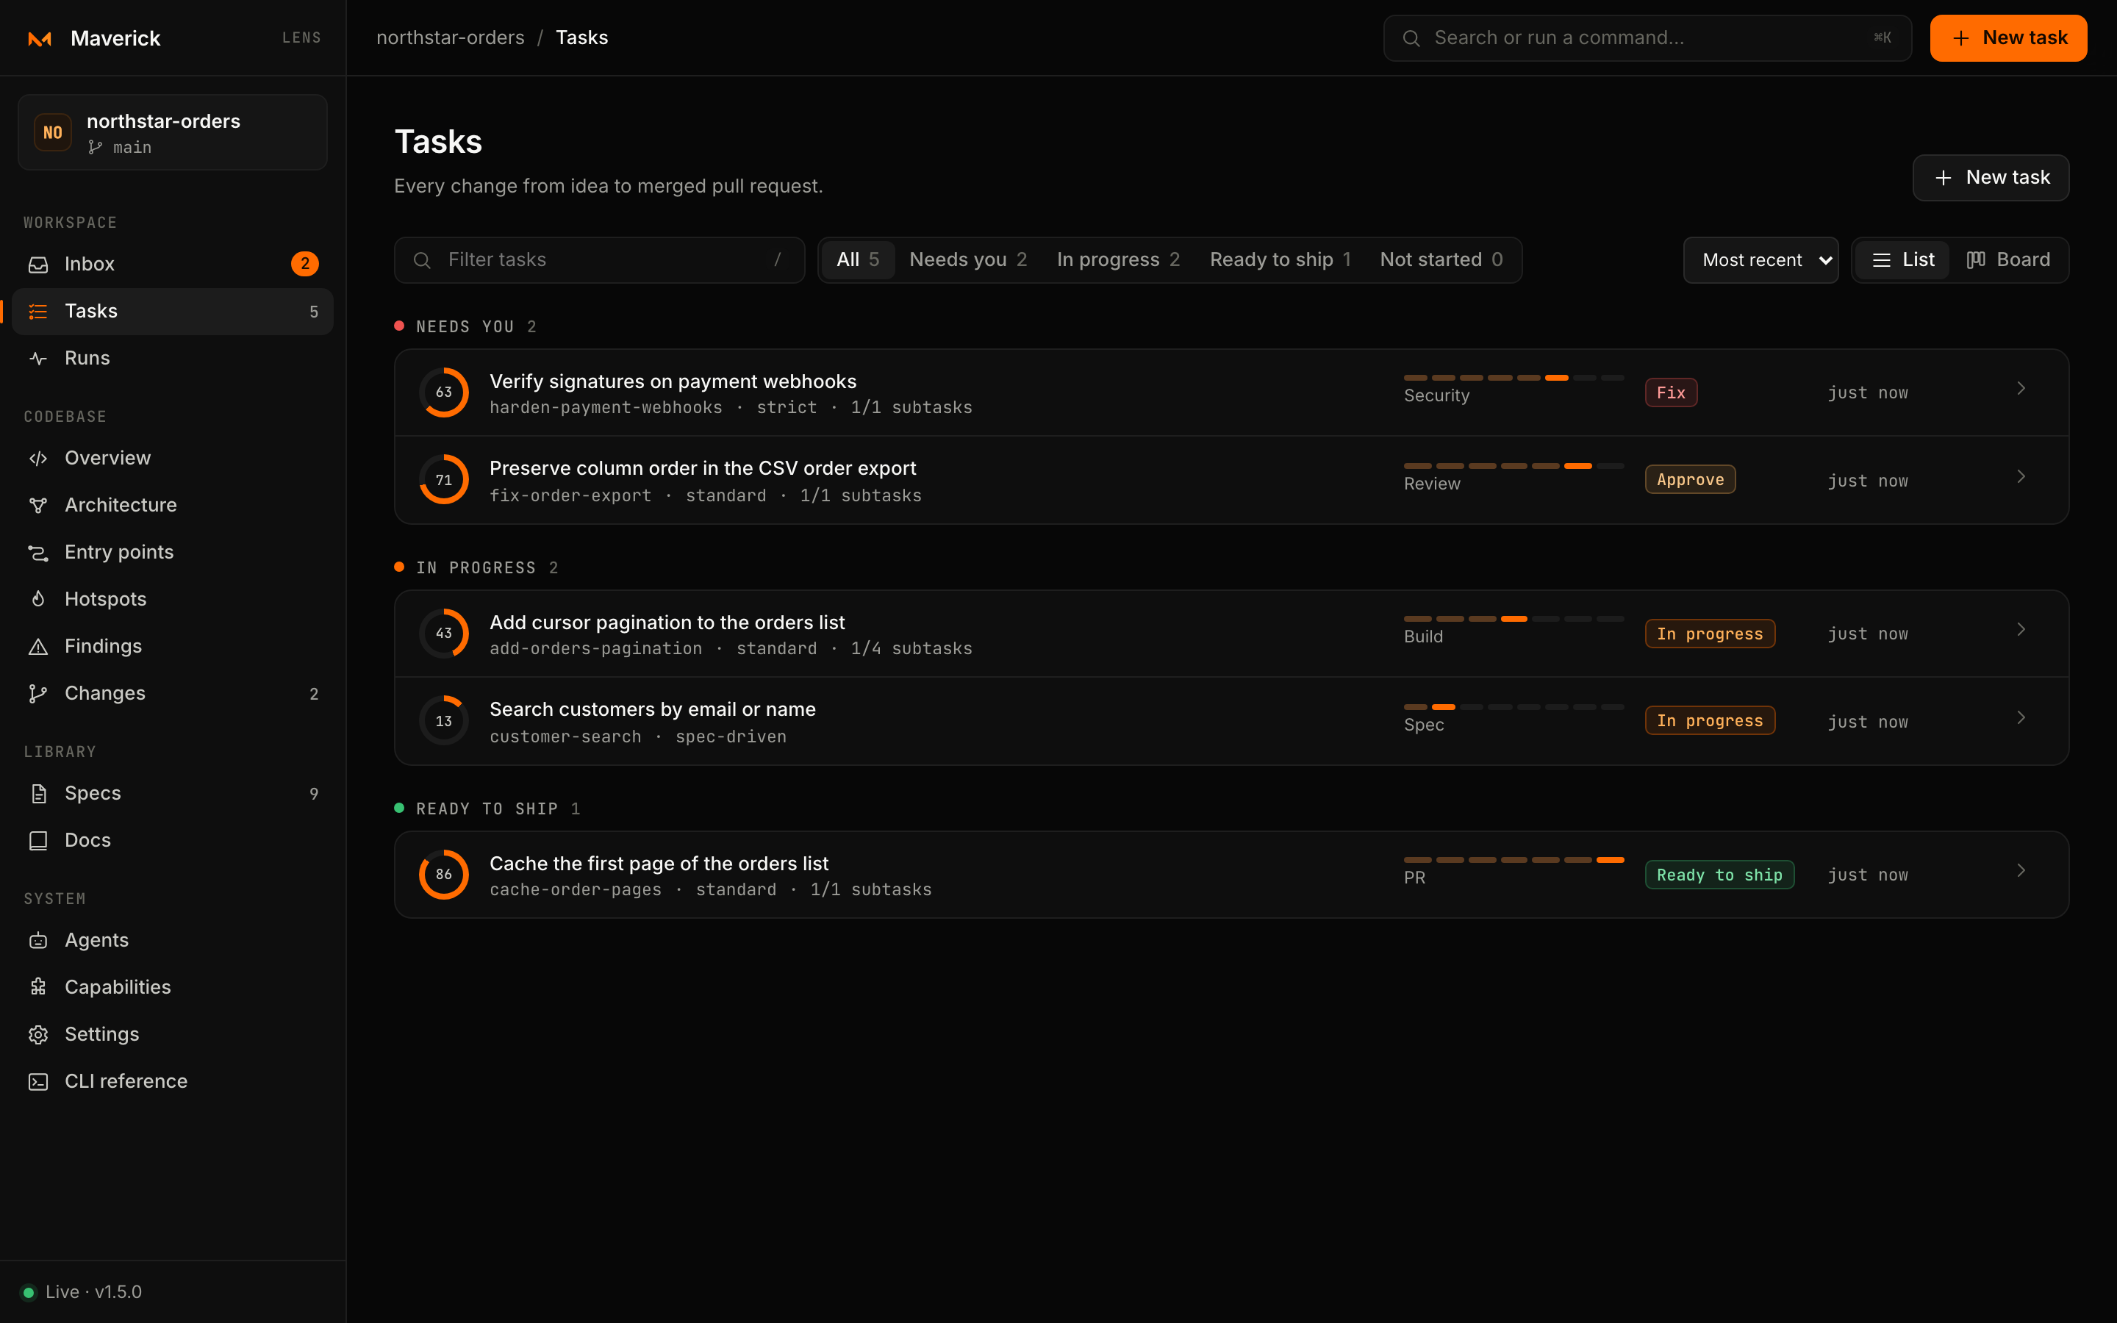Image resolution: width=2117 pixels, height=1323 pixels.
Task: Click the Approve status badge
Action: [1690, 479]
